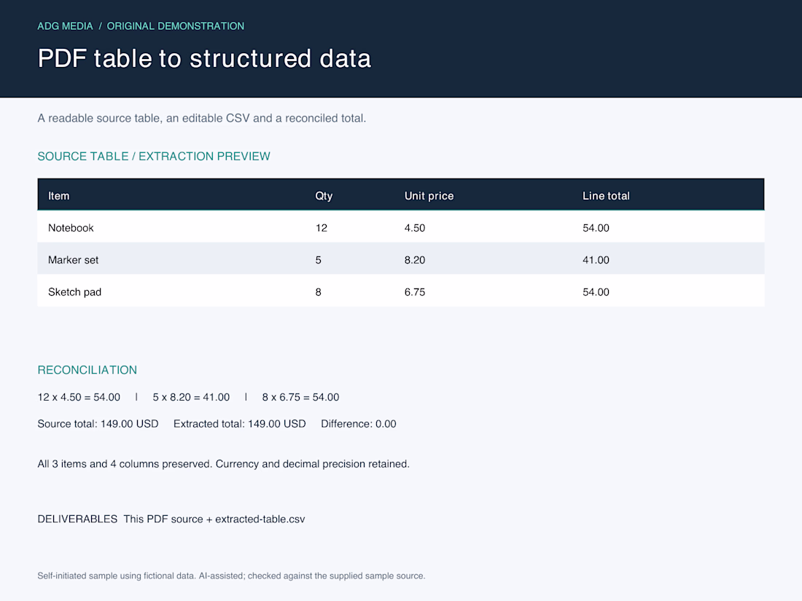Select the unit price 6.75 cell
Viewport: 802px width, 601px height.
click(414, 292)
